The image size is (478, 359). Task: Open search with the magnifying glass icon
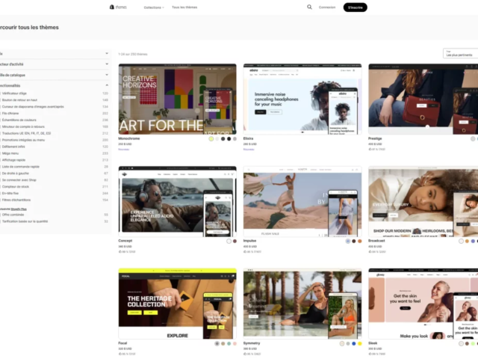pyautogui.click(x=309, y=7)
